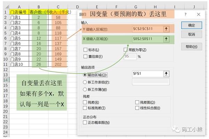Click the output range field $F$1

(x=148, y=74)
